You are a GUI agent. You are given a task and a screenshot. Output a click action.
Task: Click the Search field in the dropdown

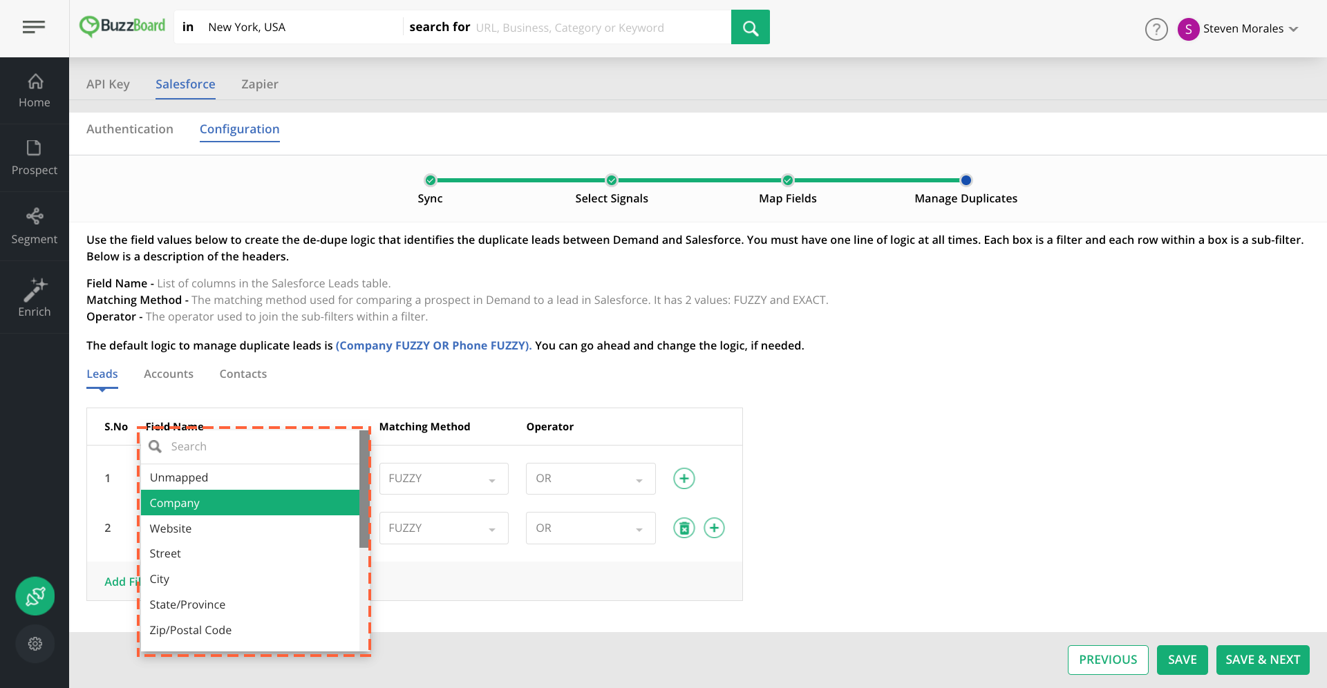point(250,446)
